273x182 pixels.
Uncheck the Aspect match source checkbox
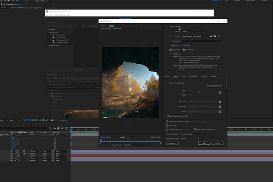point(220,111)
